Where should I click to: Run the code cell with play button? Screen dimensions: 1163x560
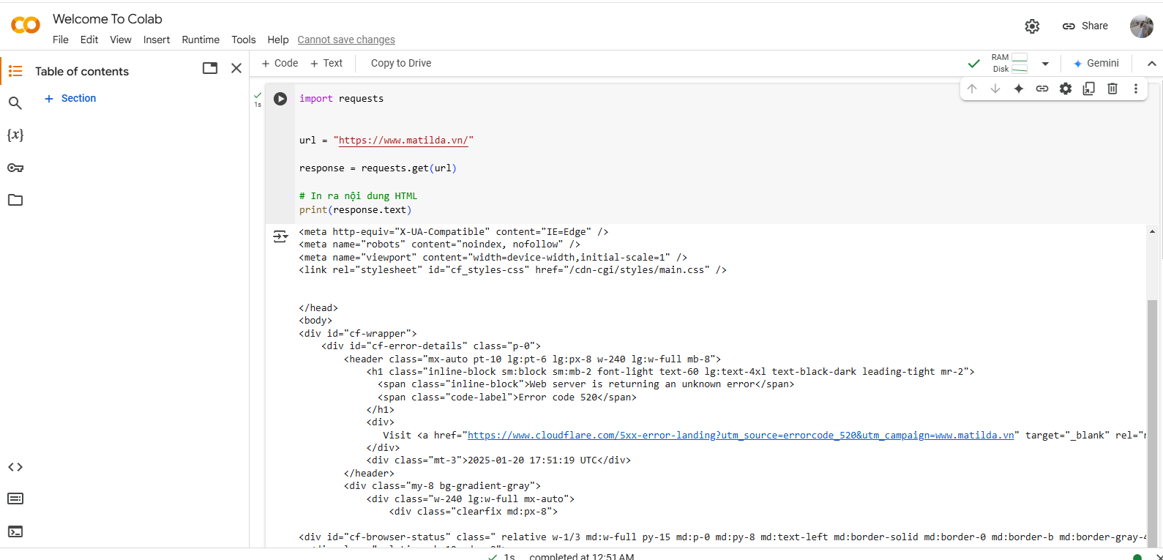coord(280,99)
